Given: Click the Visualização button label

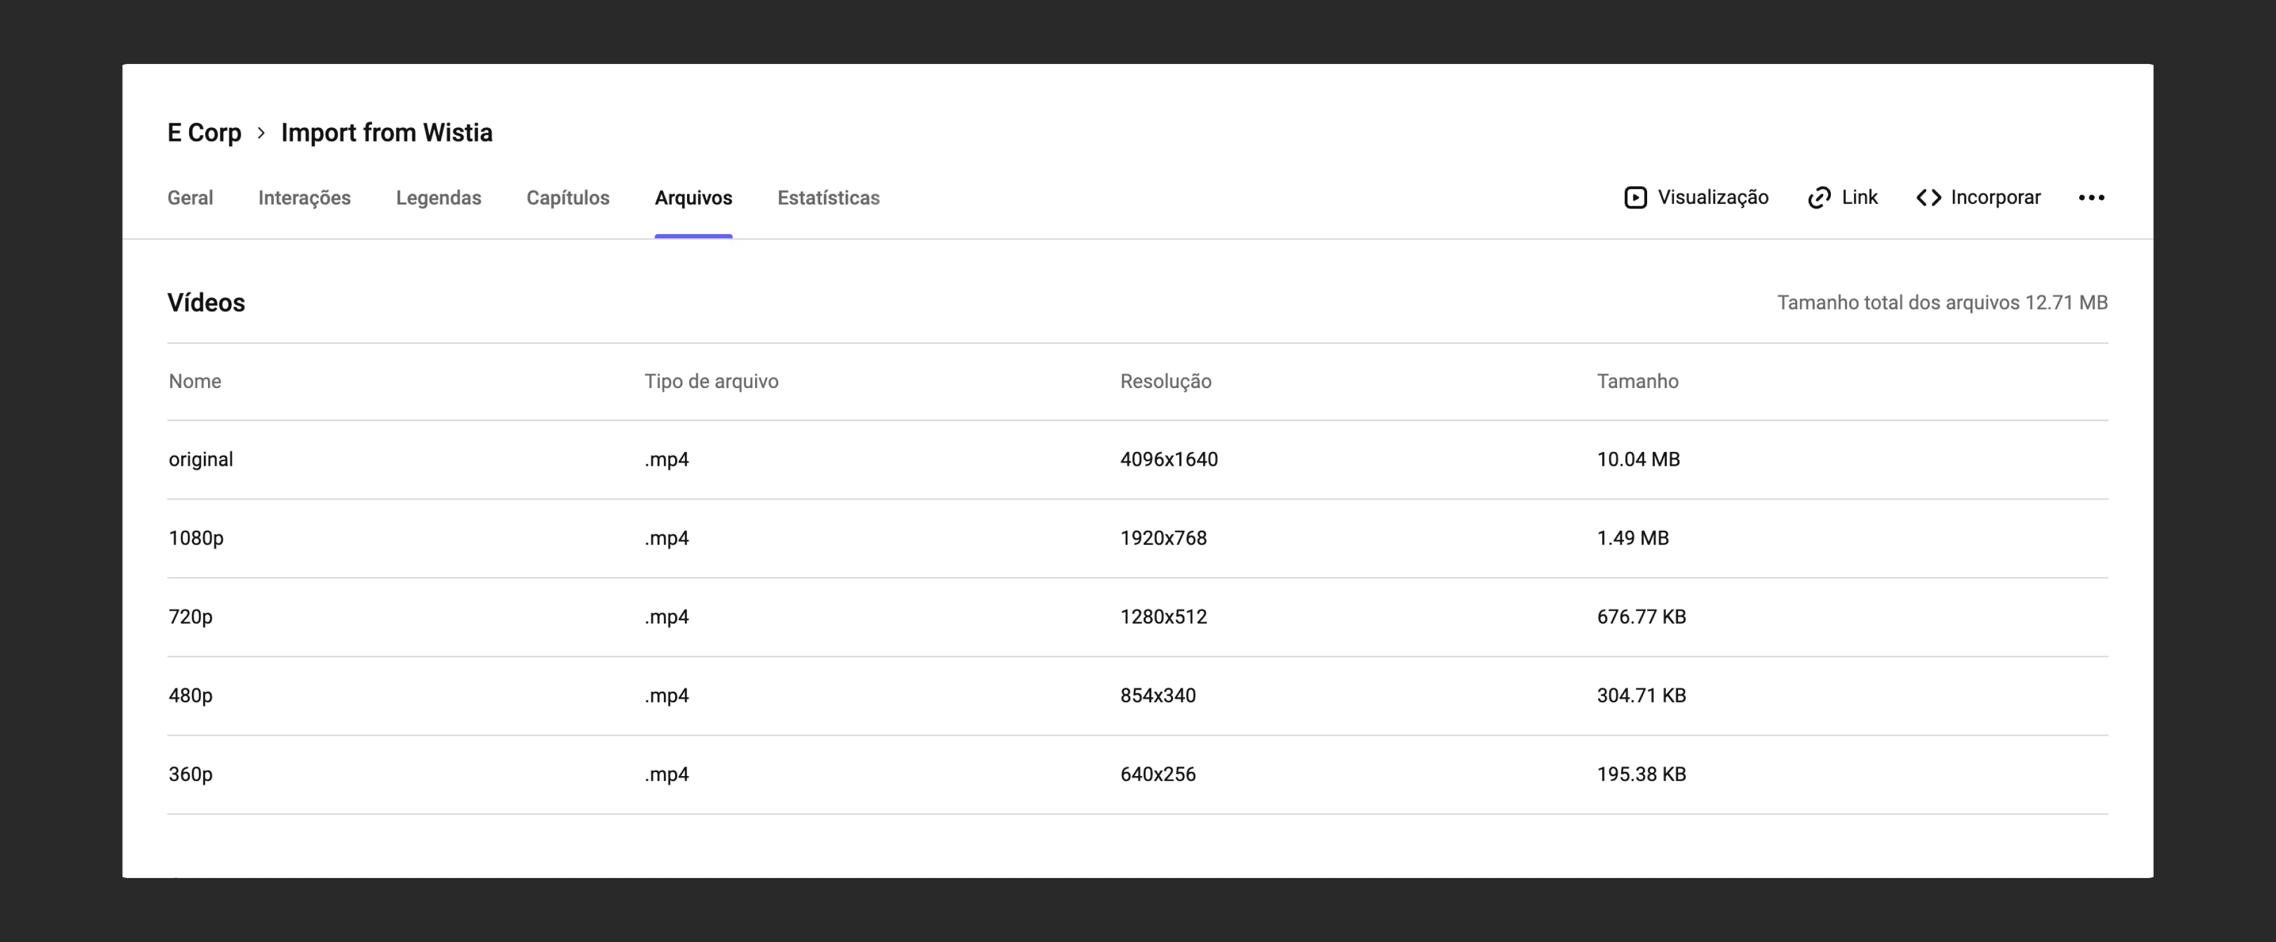Looking at the screenshot, I should coord(1713,198).
